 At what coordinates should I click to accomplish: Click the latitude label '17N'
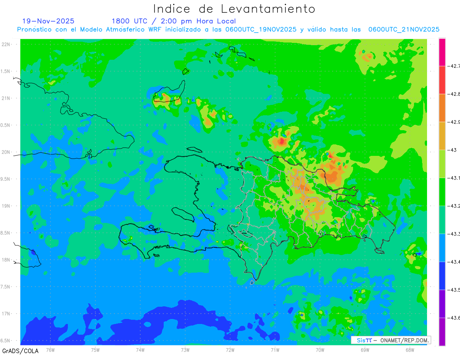6,314
